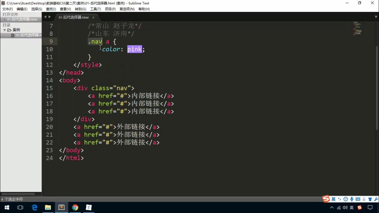The image size is (379, 213).
Task: Click '外部链接' text on line 22
Action: pyautogui.click(x=131, y=142)
